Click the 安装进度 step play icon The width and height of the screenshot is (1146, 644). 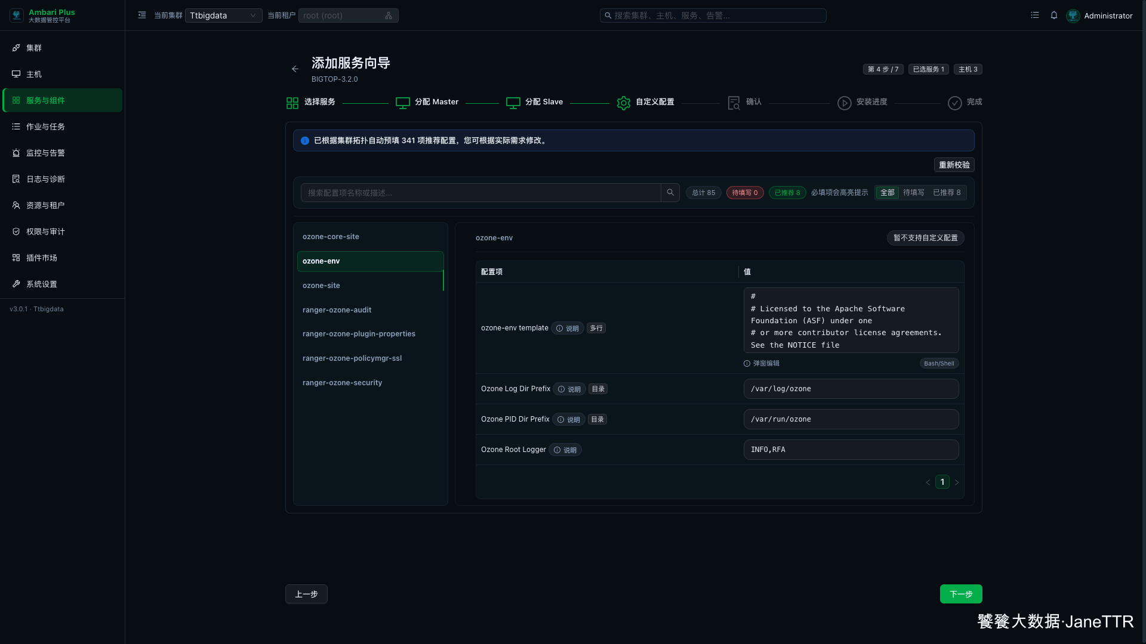(845, 103)
